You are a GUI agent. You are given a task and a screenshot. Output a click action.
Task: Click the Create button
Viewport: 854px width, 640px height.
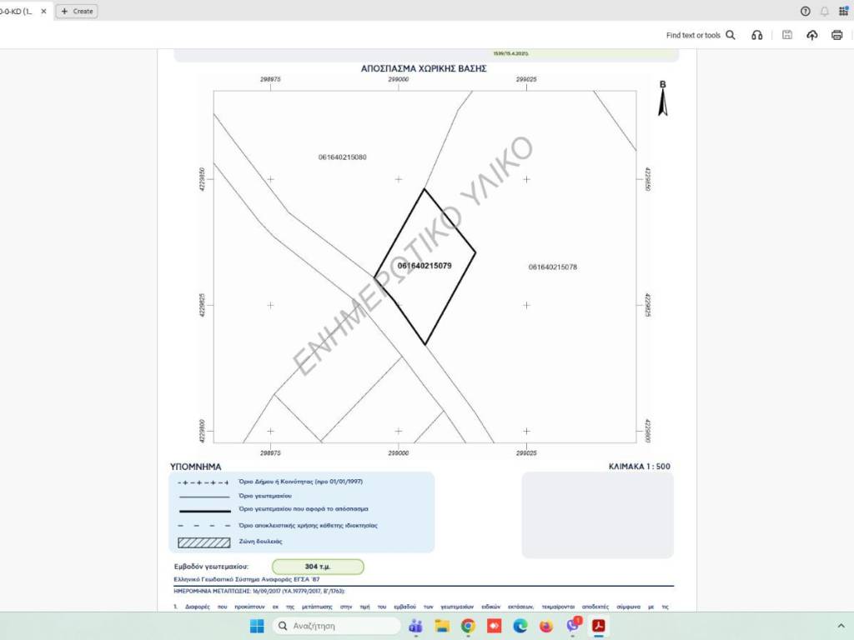coord(77,11)
